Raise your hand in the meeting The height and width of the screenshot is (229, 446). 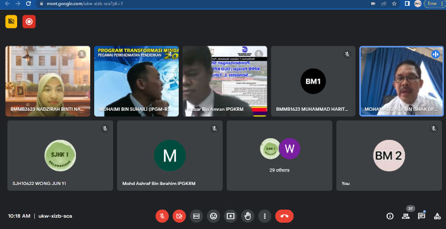(x=247, y=216)
